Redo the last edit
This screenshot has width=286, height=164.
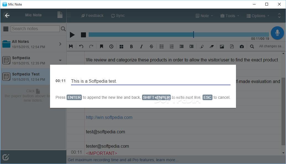(x=91, y=46)
